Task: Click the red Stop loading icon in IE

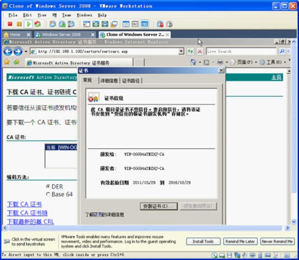Action: click(x=200, y=52)
